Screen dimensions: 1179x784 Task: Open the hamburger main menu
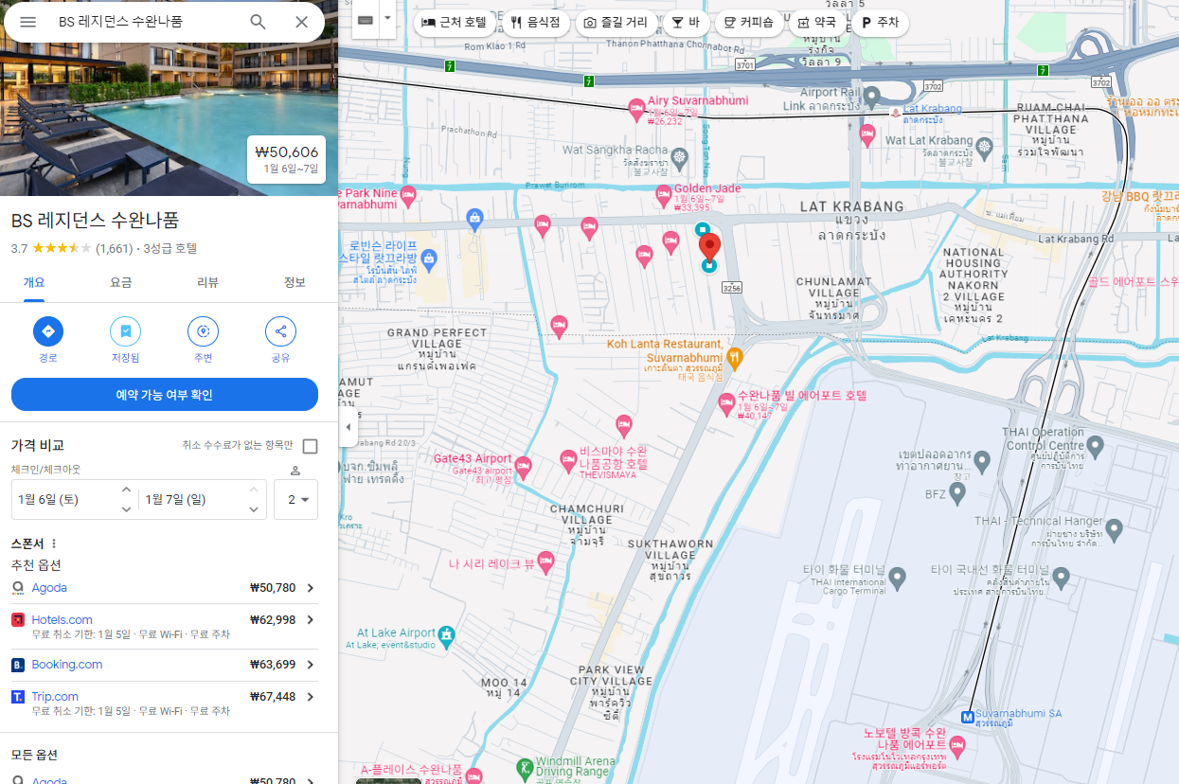27,22
